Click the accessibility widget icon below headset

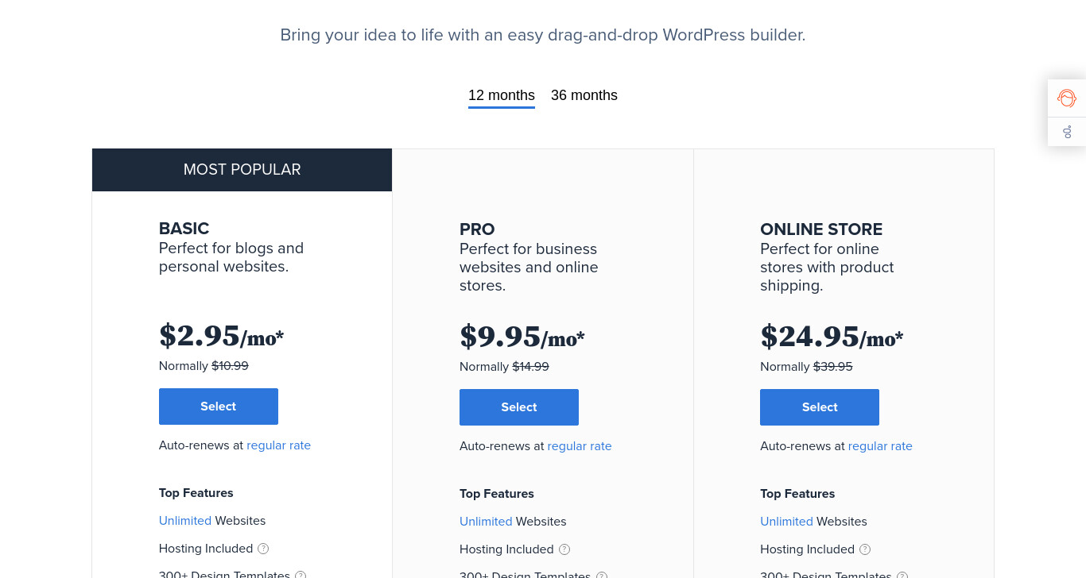point(1067,132)
